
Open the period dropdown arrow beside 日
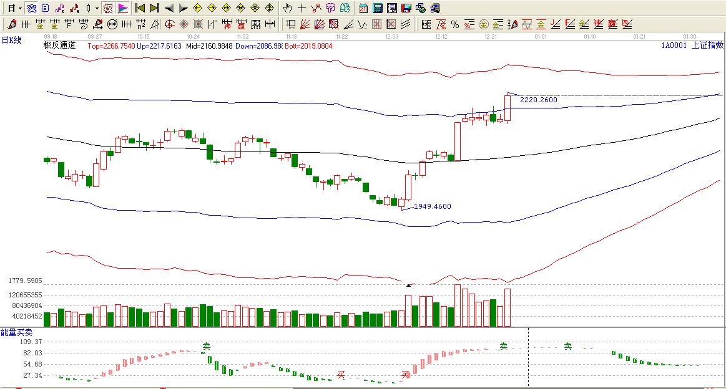20,8
